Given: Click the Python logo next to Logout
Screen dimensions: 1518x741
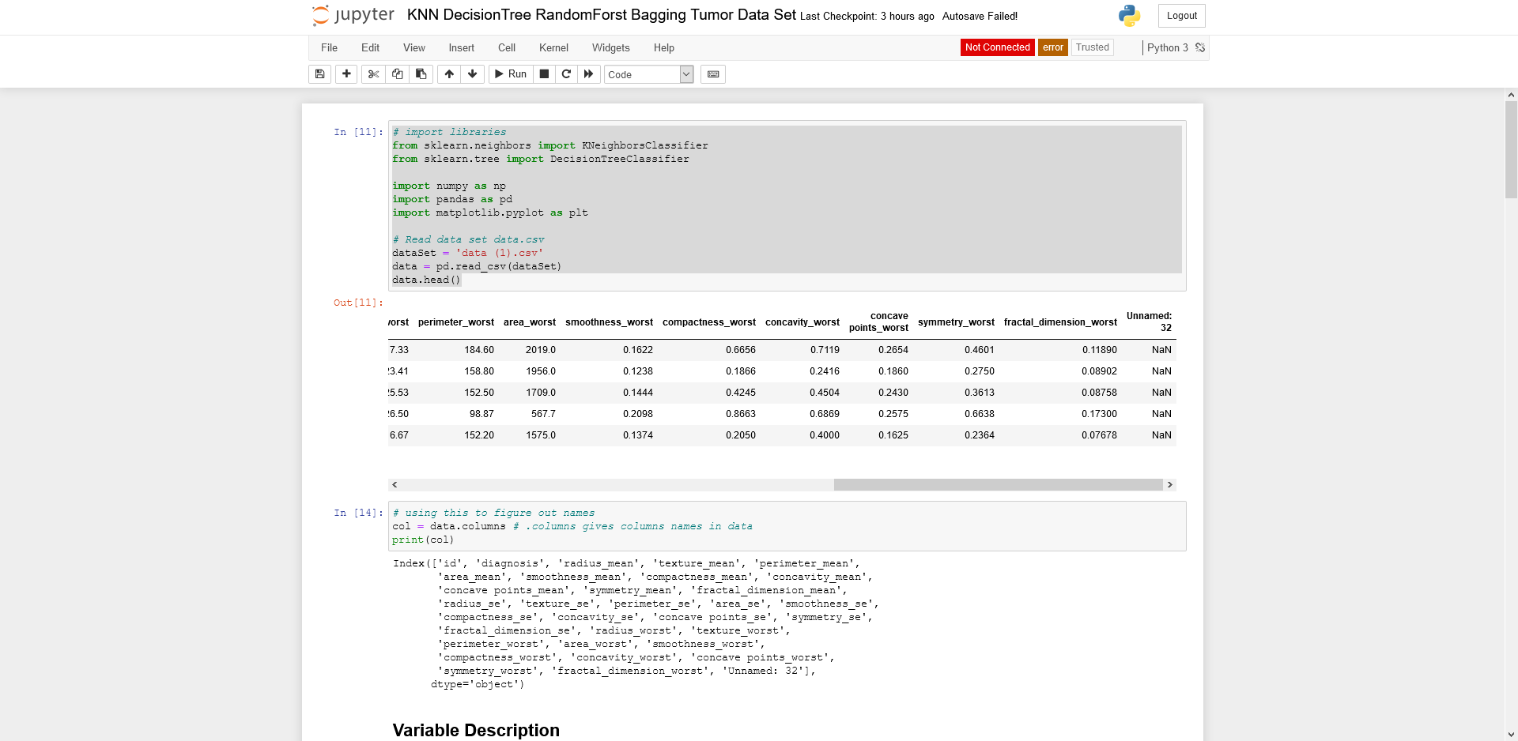Looking at the screenshot, I should click(x=1127, y=15).
